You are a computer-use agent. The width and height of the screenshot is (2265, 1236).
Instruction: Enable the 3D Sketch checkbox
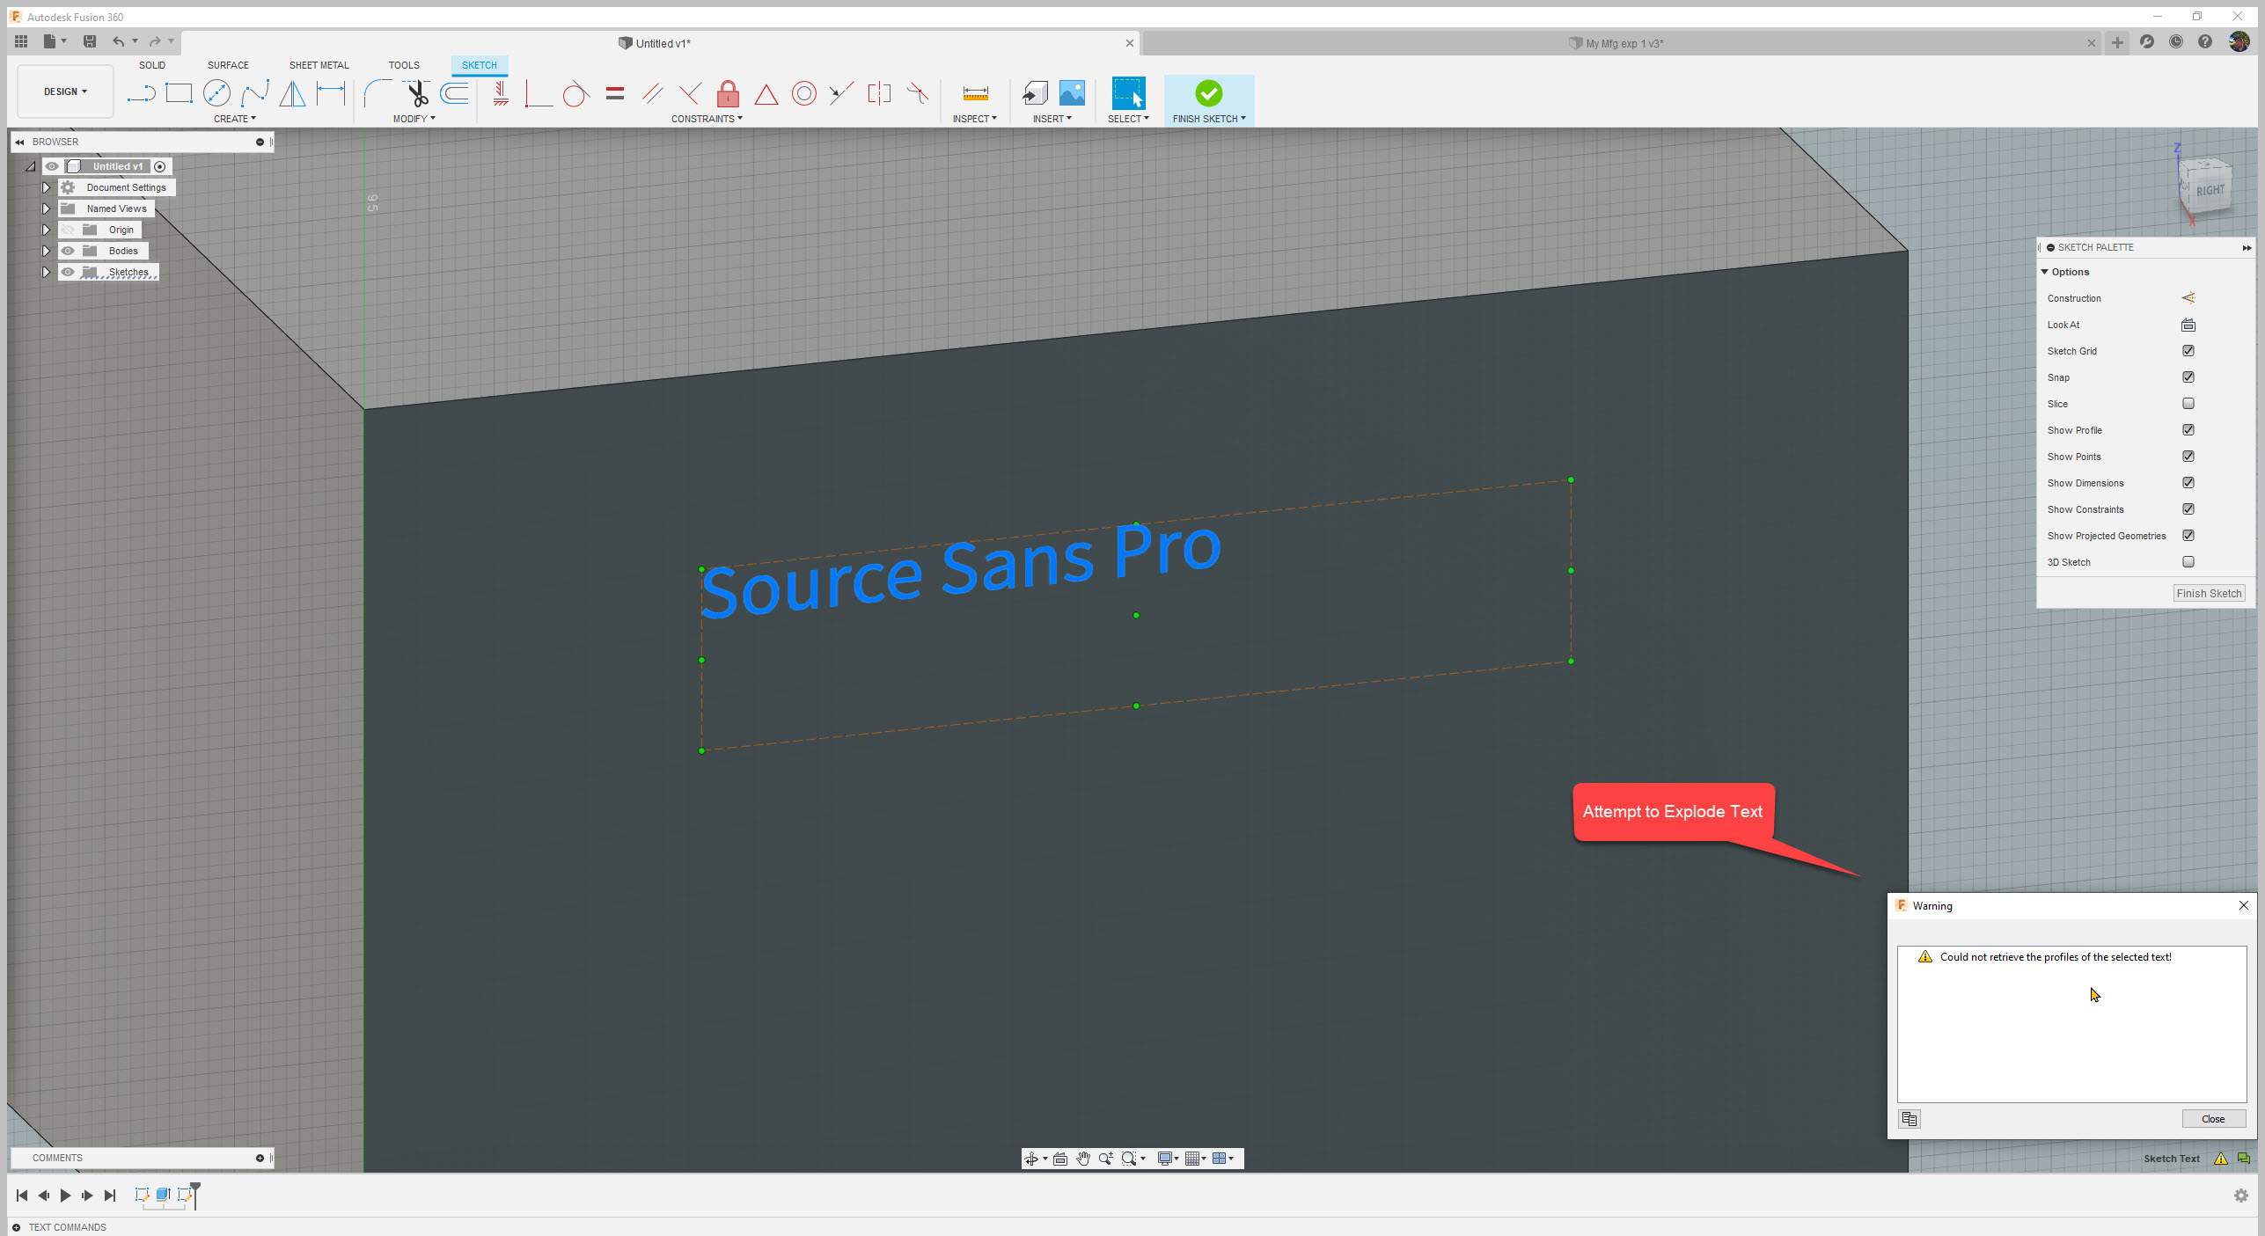coord(2188,562)
